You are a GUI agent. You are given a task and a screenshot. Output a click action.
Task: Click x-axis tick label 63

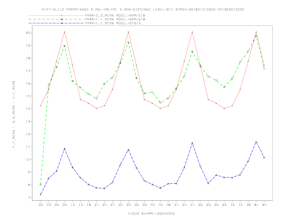[208, 205]
